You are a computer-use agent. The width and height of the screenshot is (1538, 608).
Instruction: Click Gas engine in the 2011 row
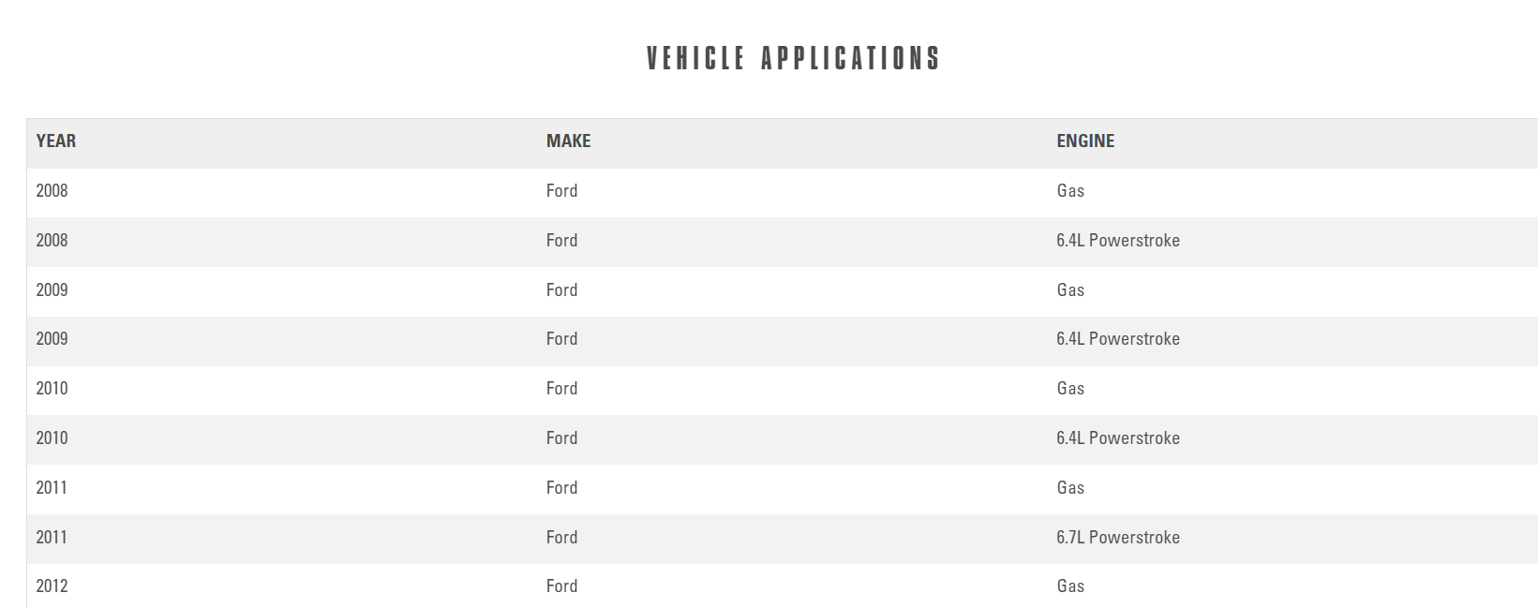[x=1070, y=488]
